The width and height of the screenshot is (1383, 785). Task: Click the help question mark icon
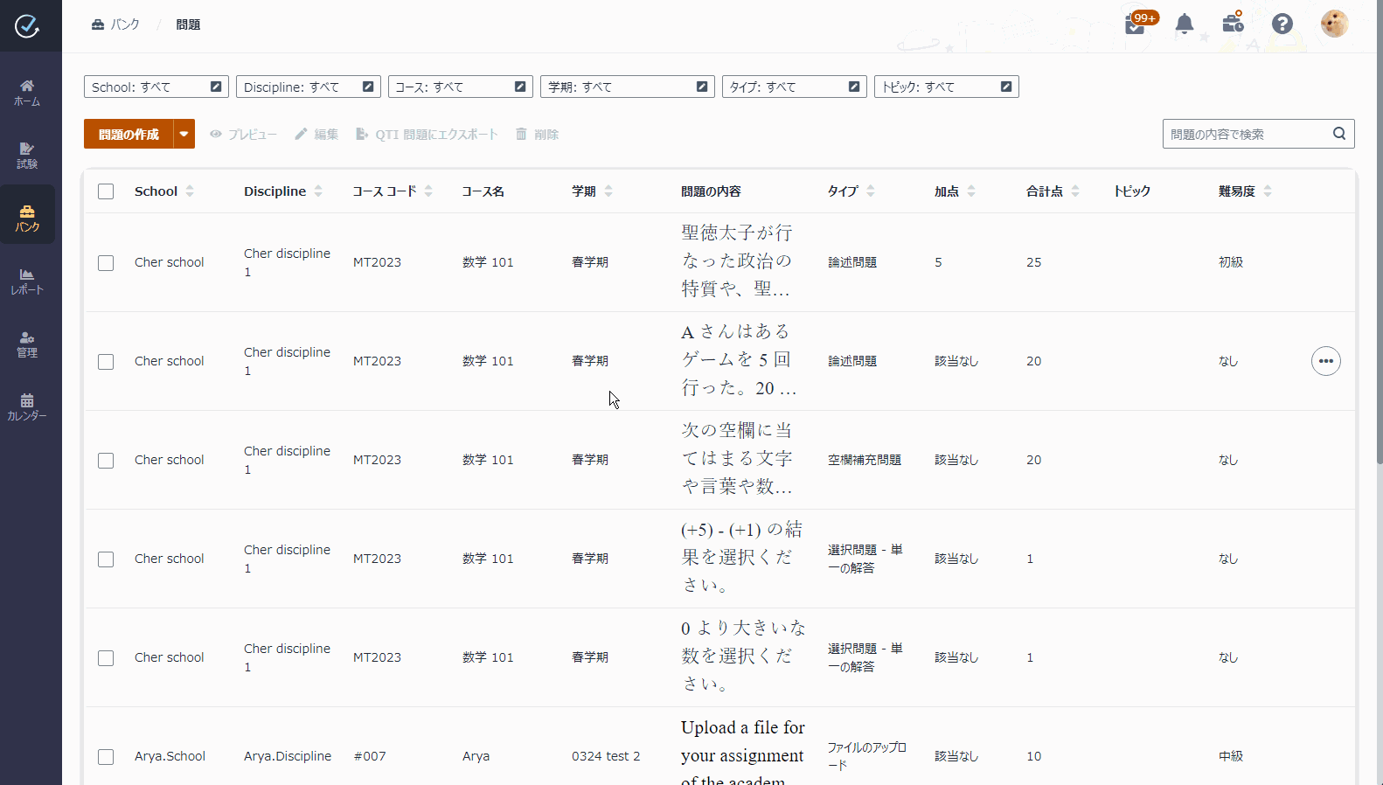[1282, 24]
